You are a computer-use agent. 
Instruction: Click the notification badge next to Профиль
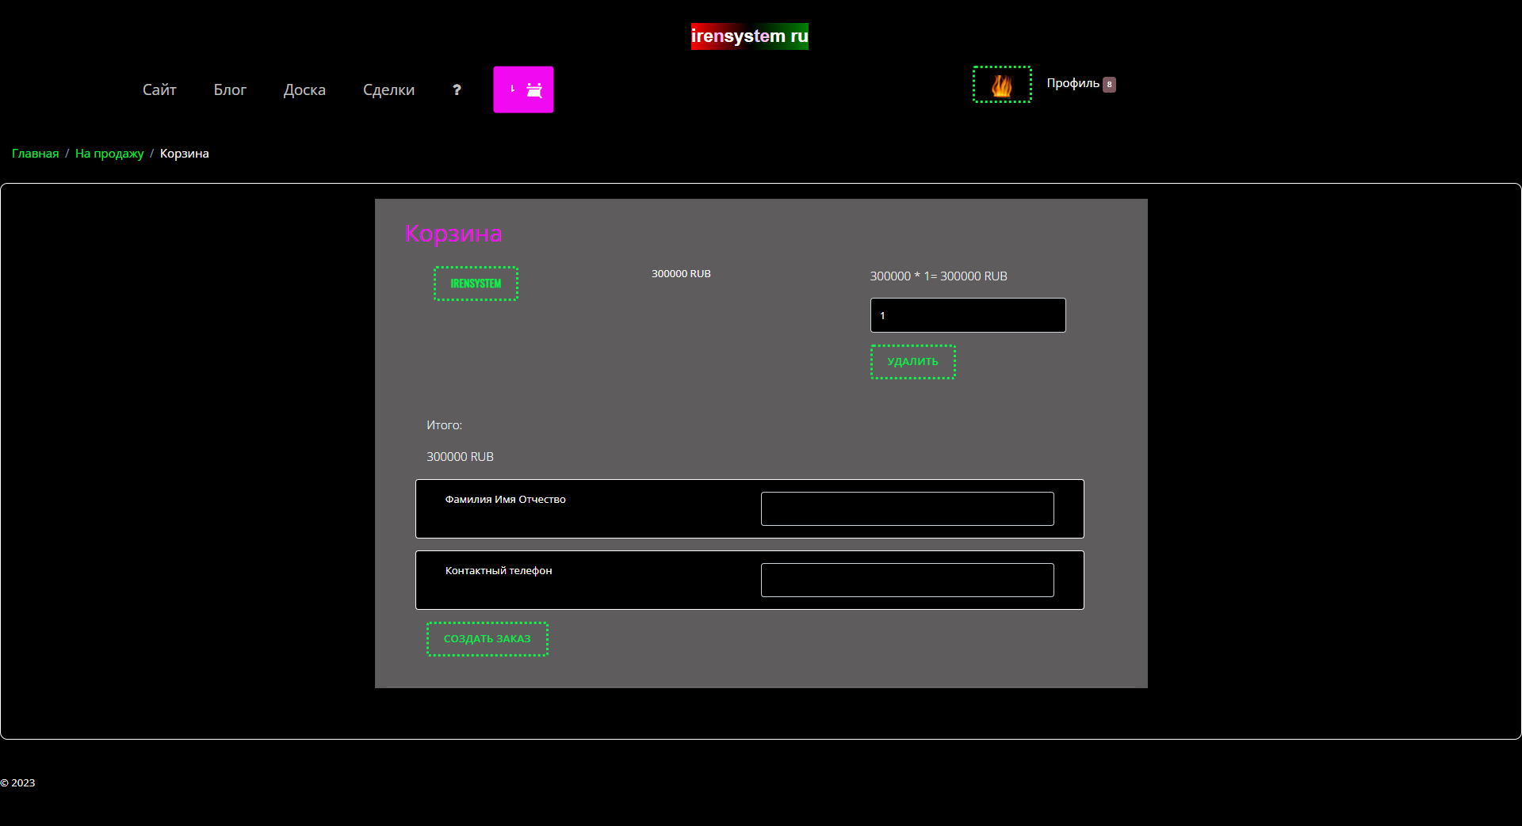[x=1109, y=85]
